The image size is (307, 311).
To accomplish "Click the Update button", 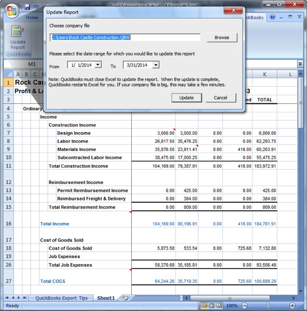I will coord(187,98).
